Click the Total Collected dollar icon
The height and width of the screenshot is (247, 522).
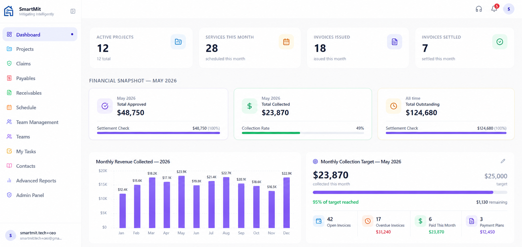(249, 106)
